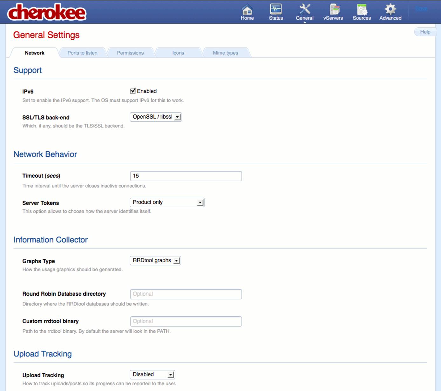Open the Sources icon

(362, 12)
